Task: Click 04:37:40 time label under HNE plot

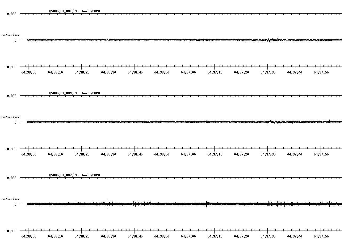Action: point(295,72)
